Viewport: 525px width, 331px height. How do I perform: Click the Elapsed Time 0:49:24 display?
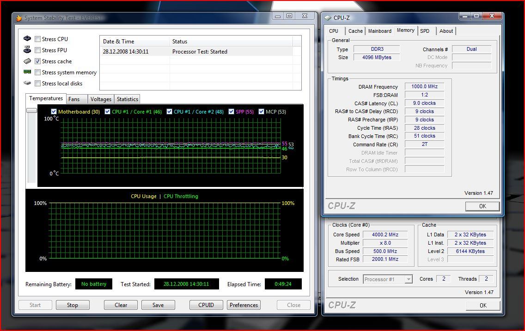pos(283,284)
